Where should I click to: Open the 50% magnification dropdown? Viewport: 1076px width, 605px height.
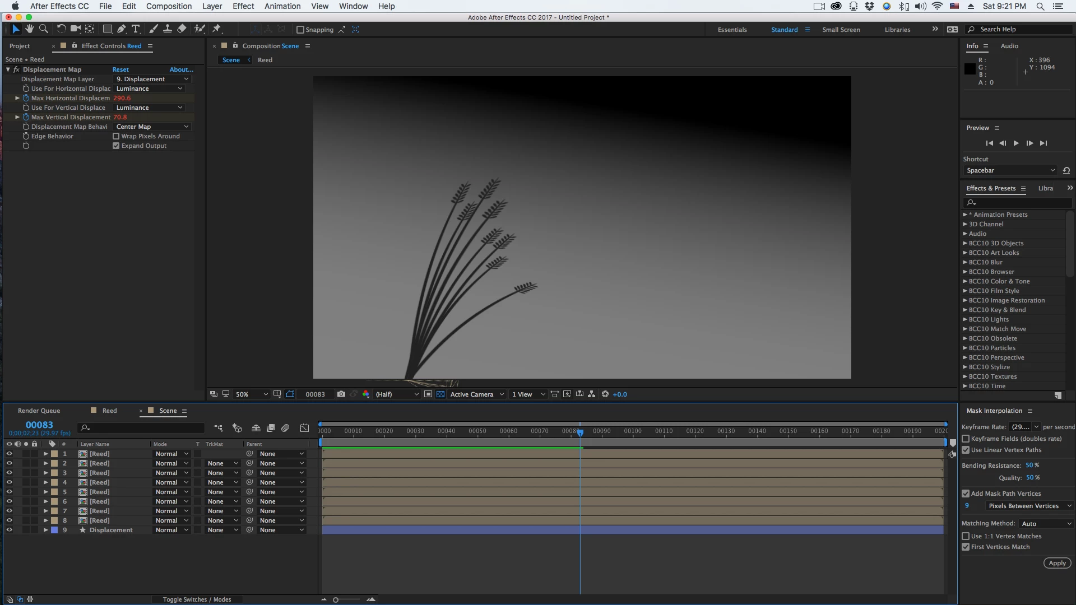click(251, 394)
